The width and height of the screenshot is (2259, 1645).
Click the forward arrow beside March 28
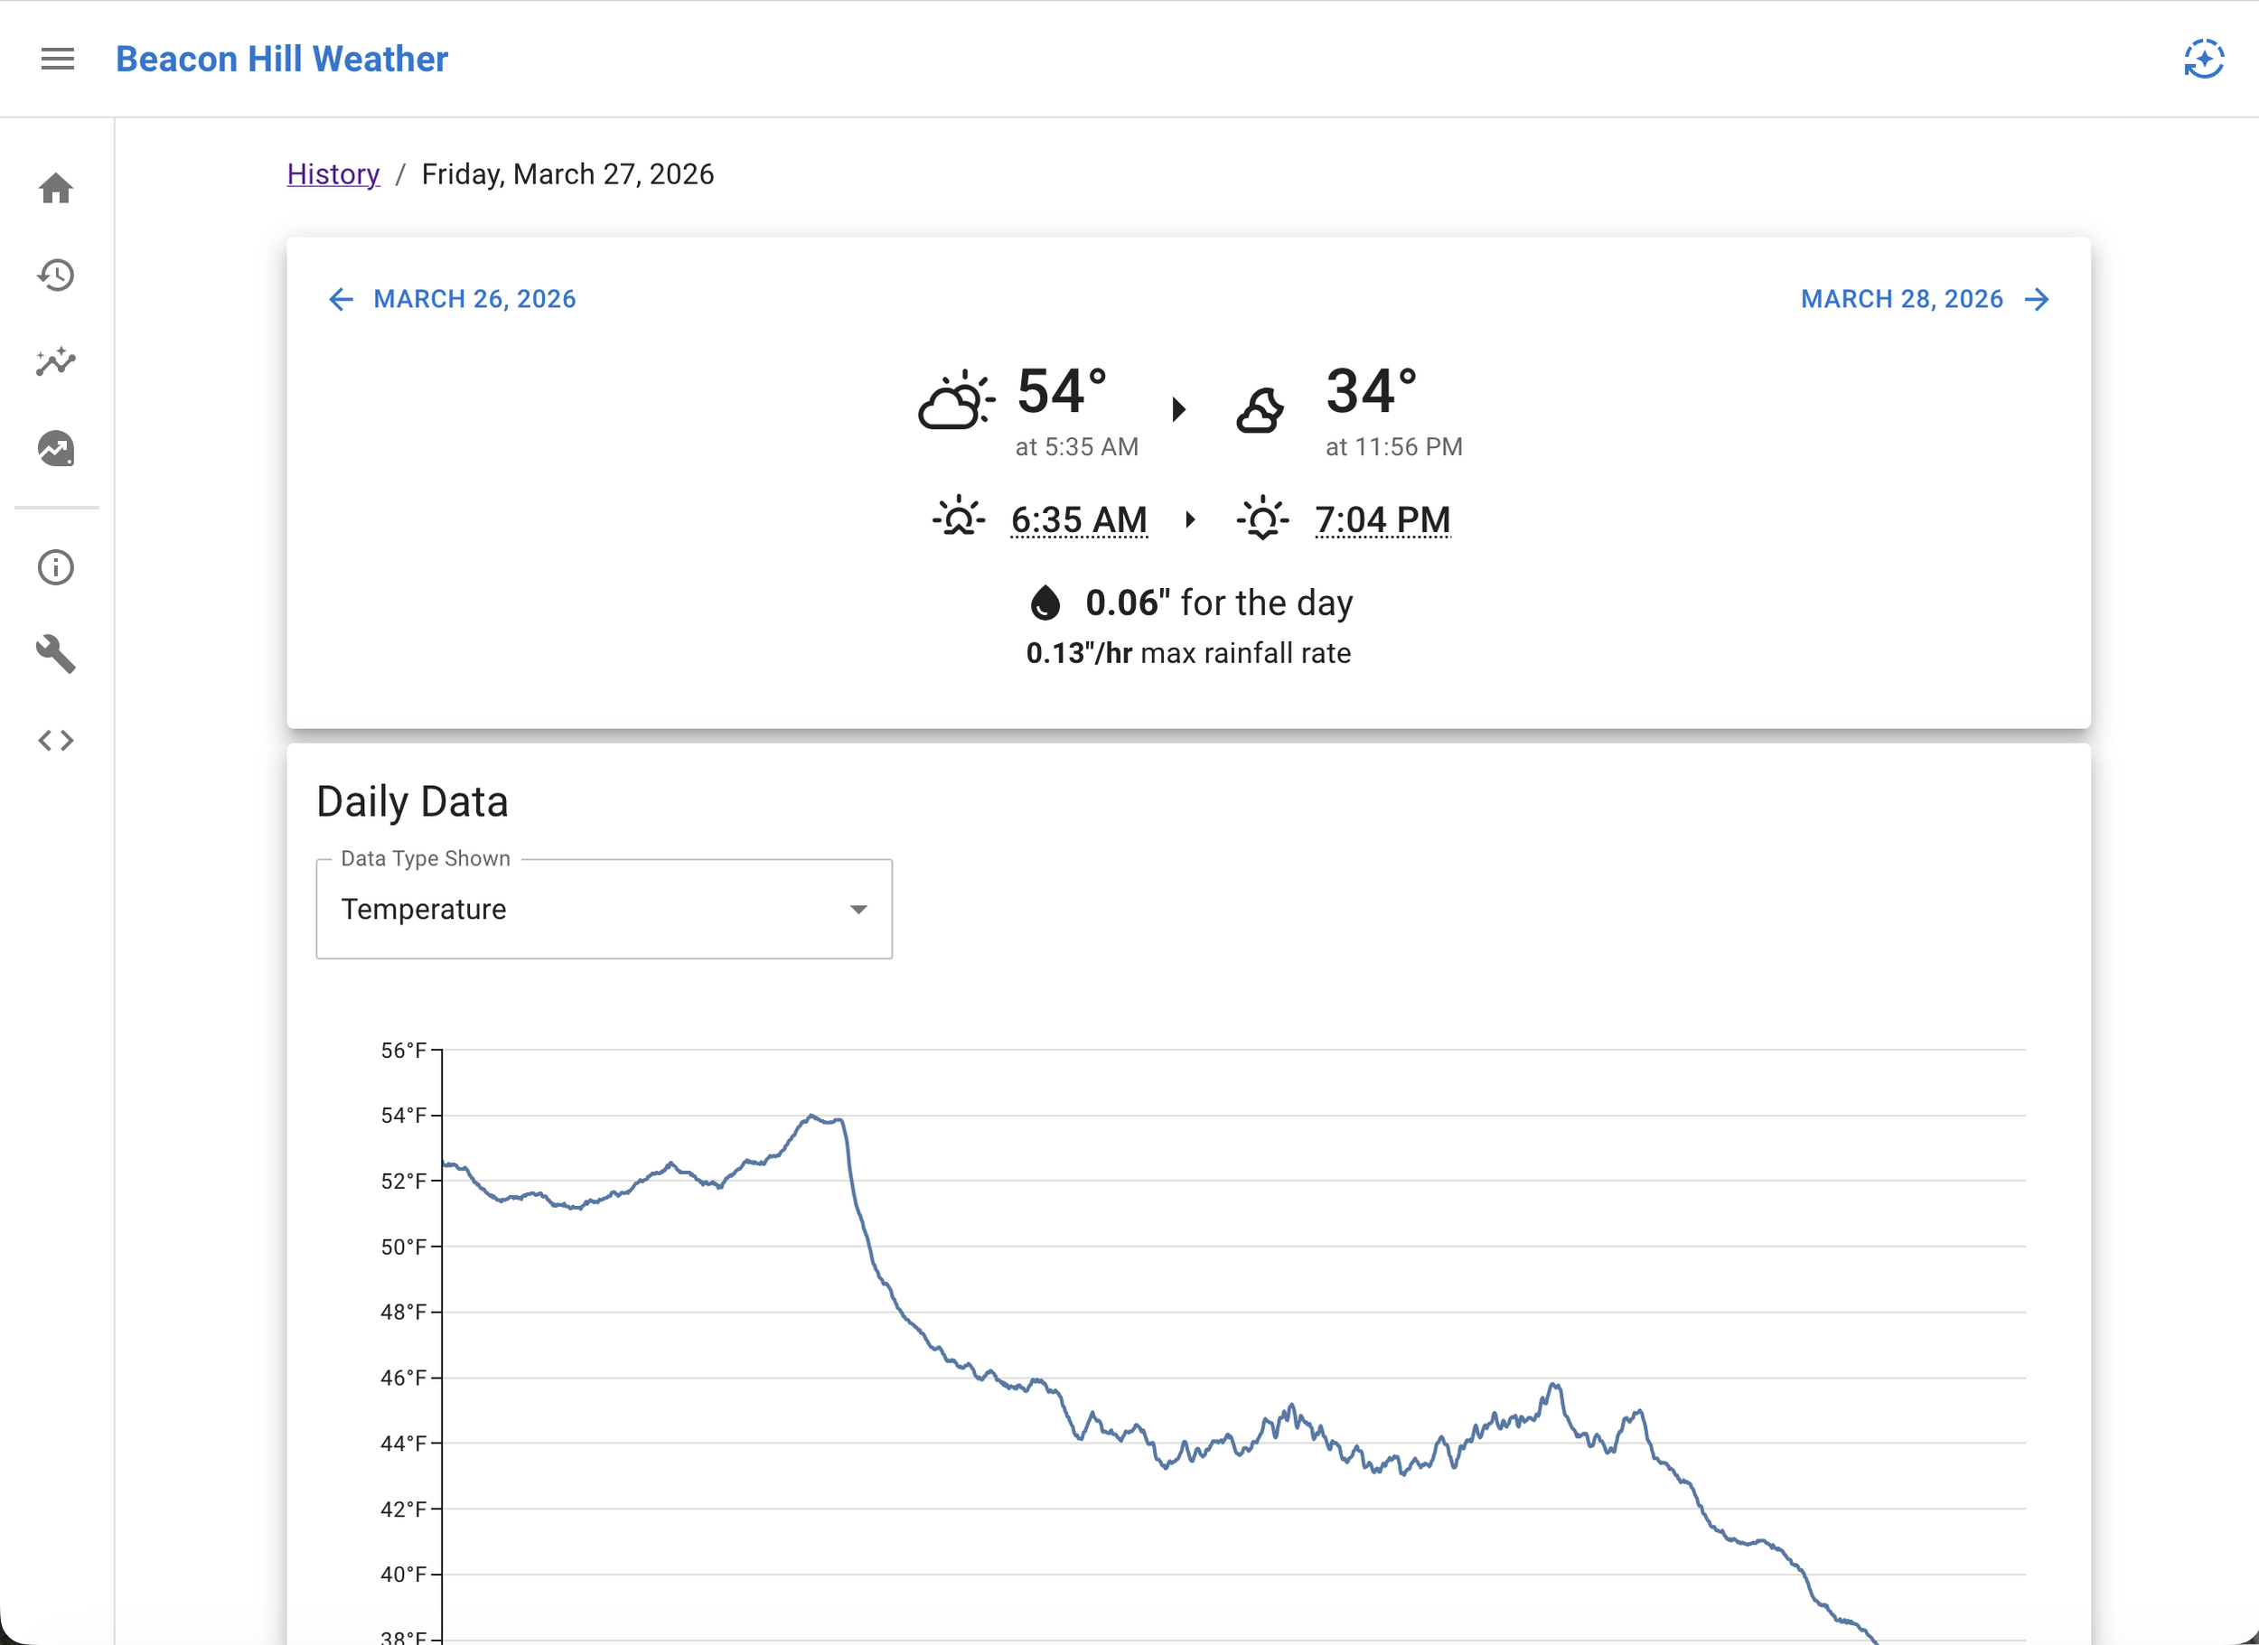2037,300
